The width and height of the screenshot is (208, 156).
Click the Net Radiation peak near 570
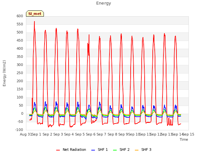coord(34,21)
